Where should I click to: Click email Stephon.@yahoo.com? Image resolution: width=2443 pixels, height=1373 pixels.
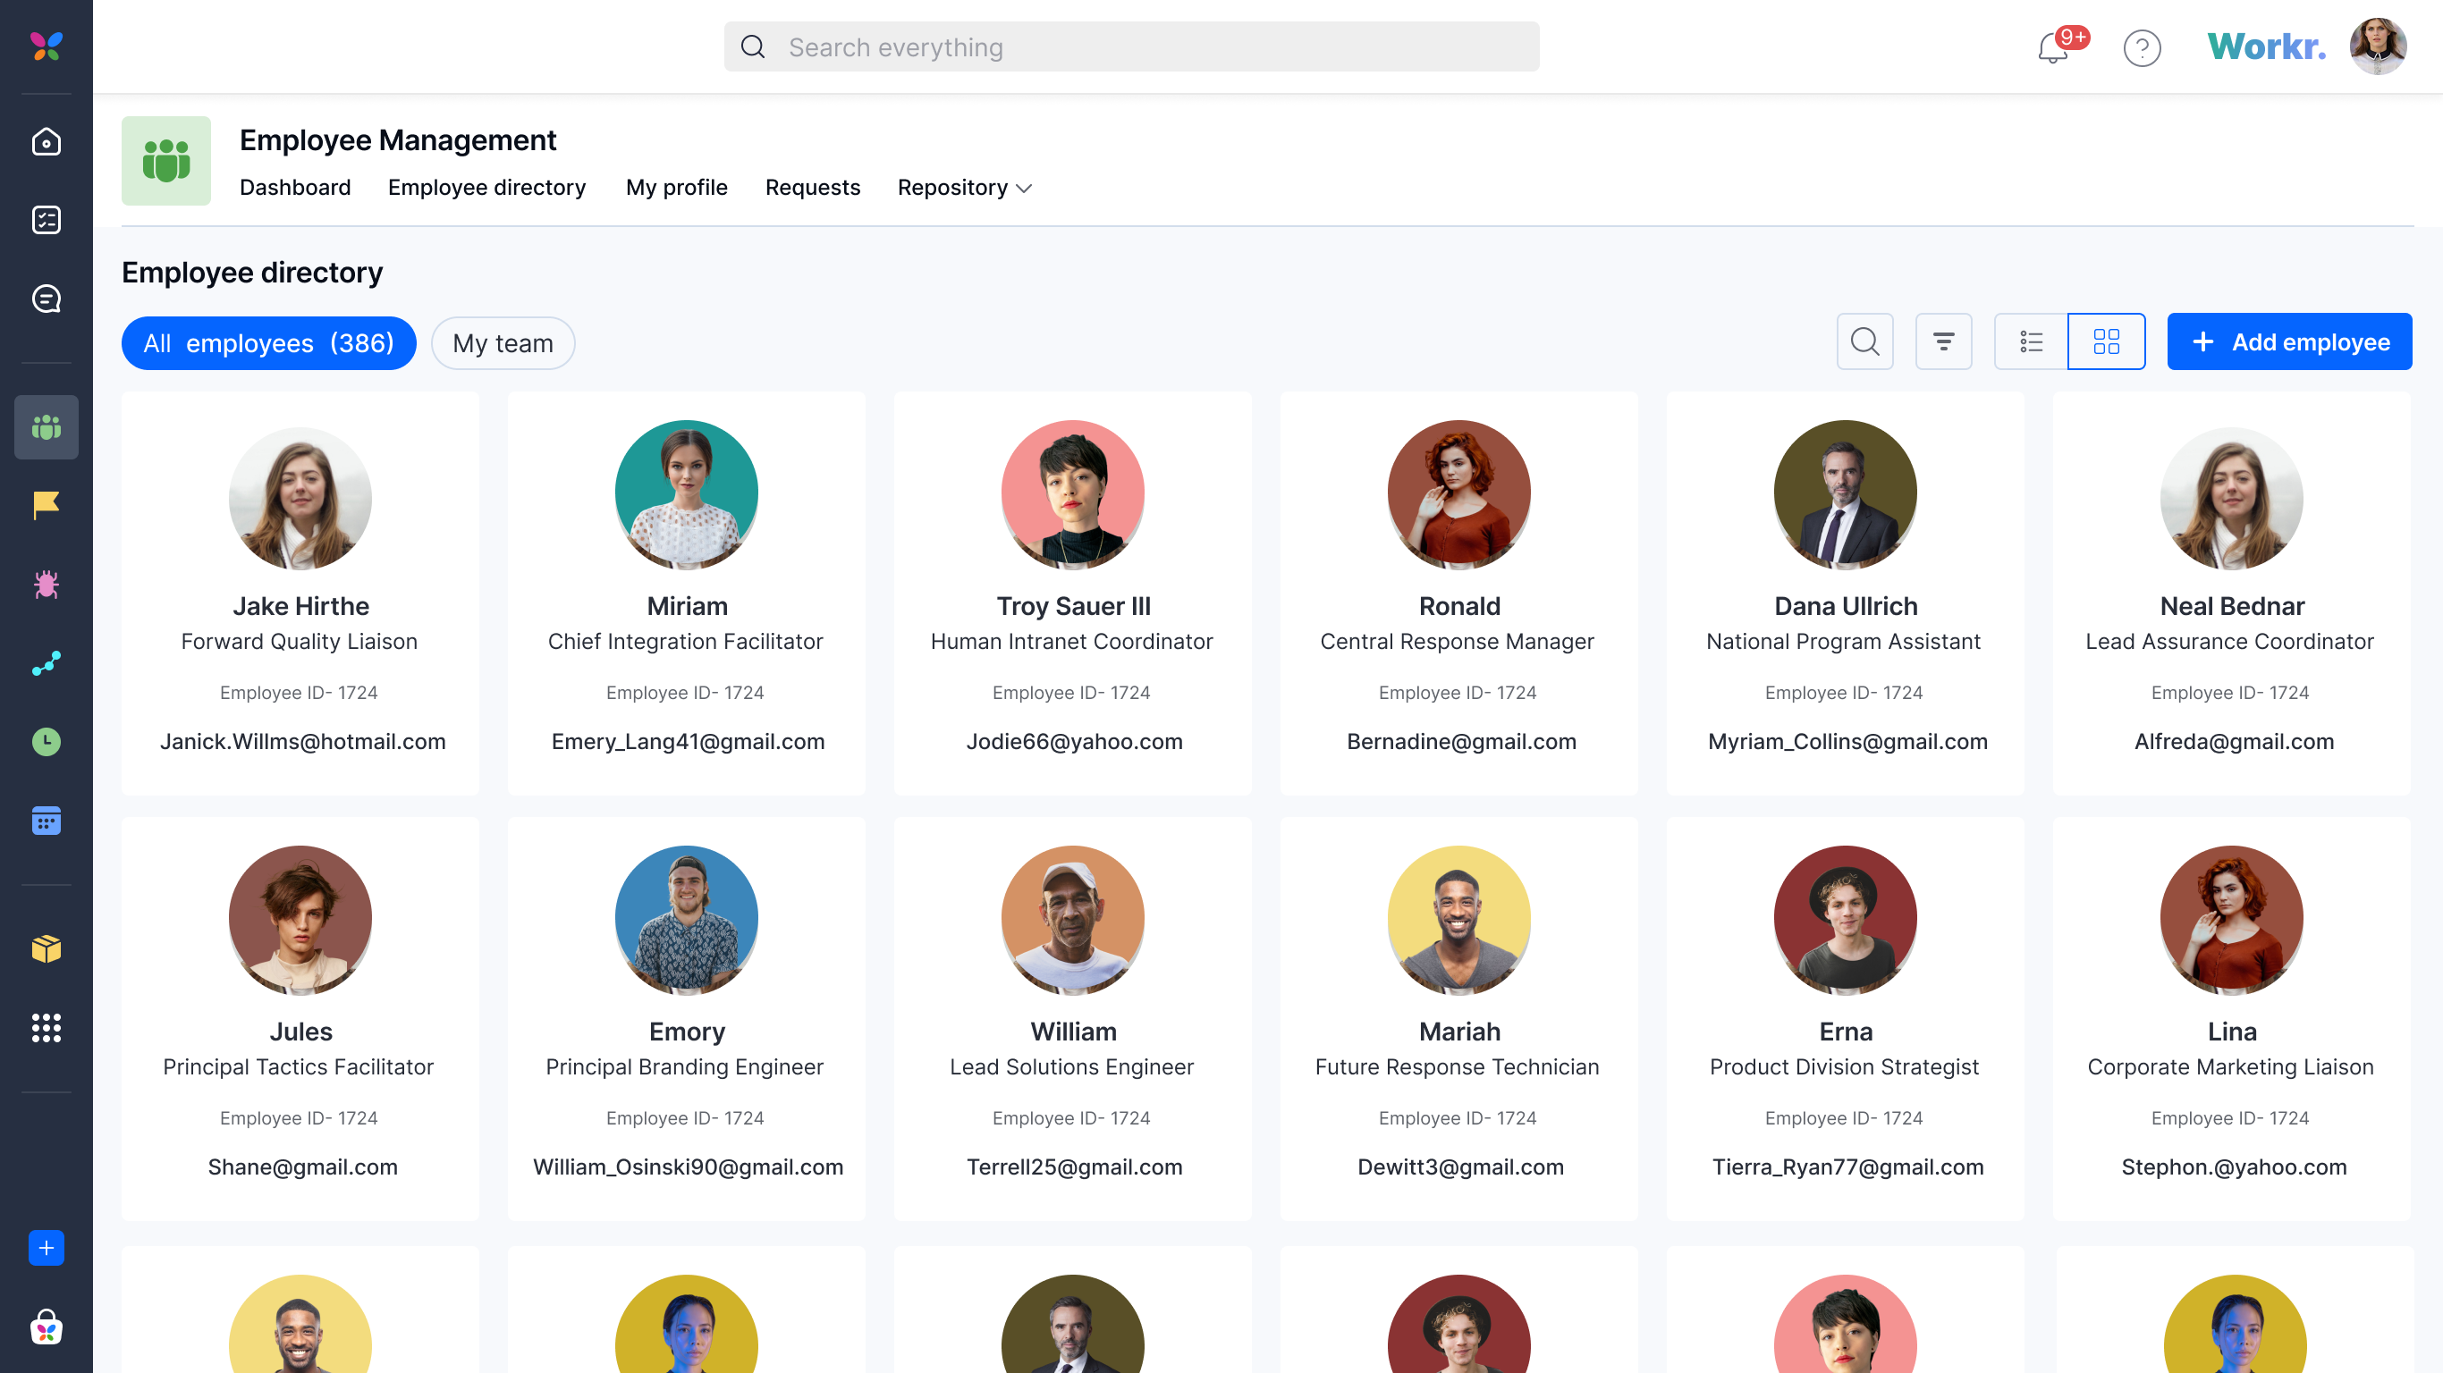point(2234,1167)
